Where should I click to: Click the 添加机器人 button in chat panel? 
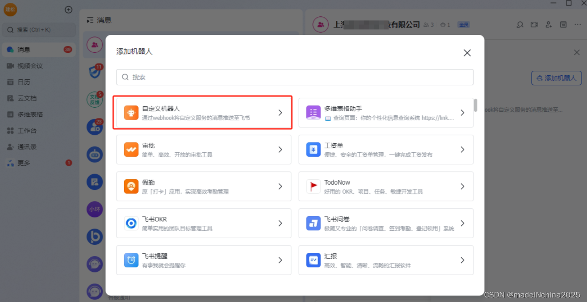(556, 78)
